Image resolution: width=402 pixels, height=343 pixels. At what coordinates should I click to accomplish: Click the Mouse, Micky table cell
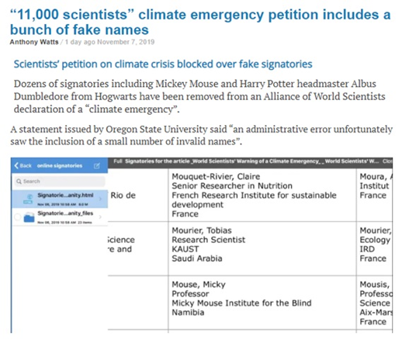pyautogui.click(x=262, y=303)
